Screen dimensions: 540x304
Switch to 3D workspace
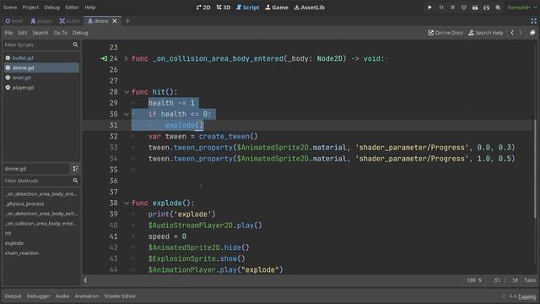click(224, 8)
